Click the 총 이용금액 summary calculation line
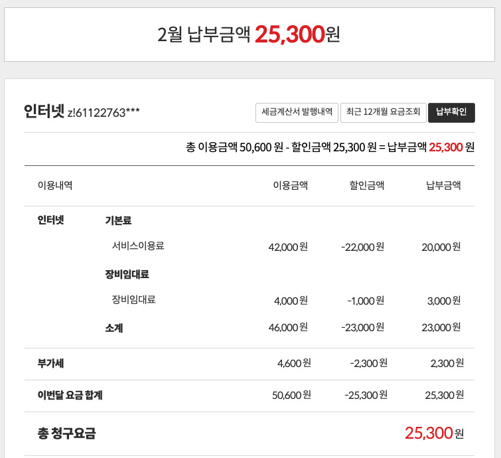The height and width of the screenshot is (458, 501). coord(330,147)
